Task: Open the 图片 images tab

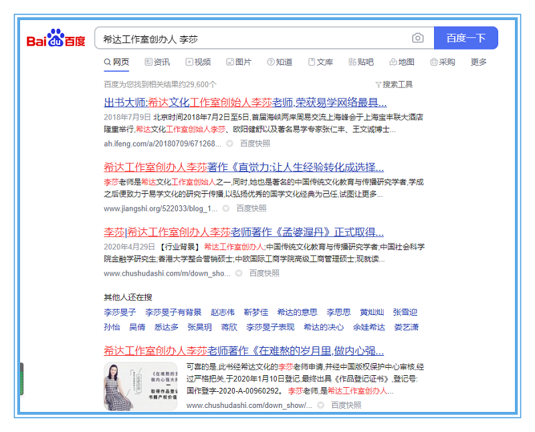Action: pyautogui.click(x=239, y=62)
